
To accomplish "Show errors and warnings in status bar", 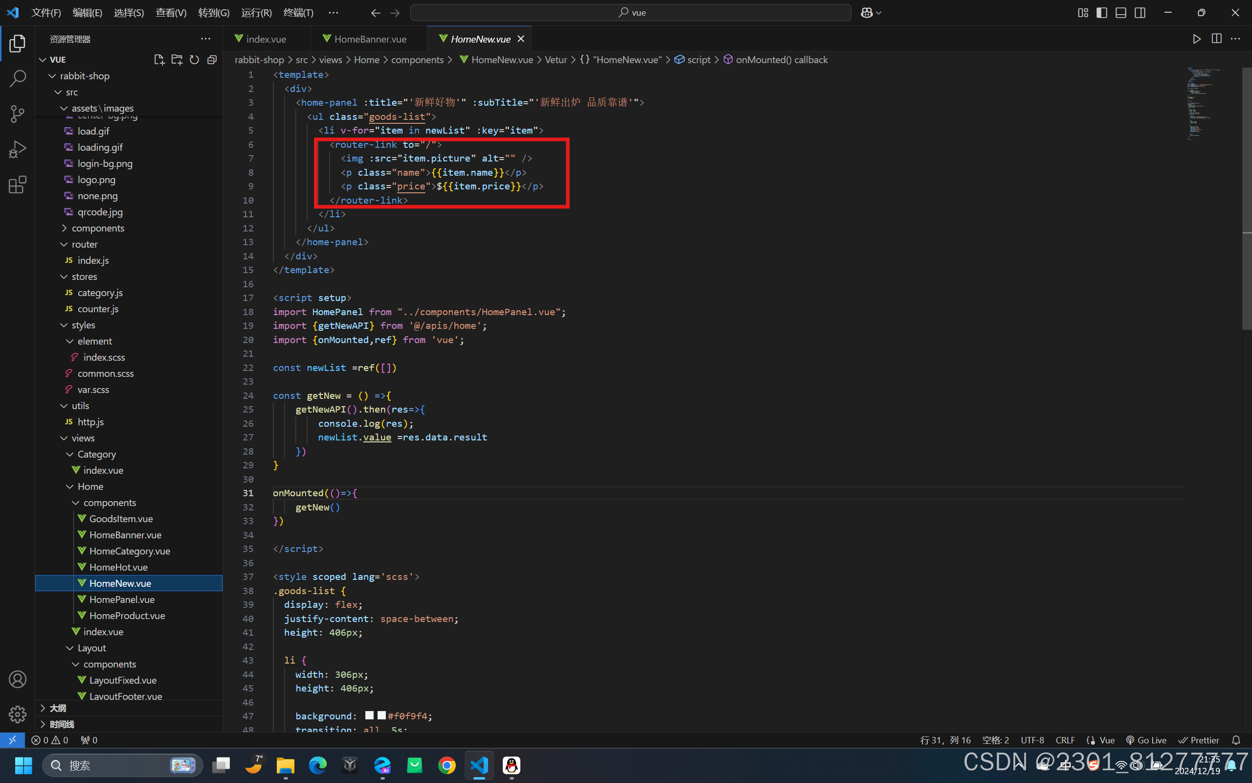I will 50,740.
